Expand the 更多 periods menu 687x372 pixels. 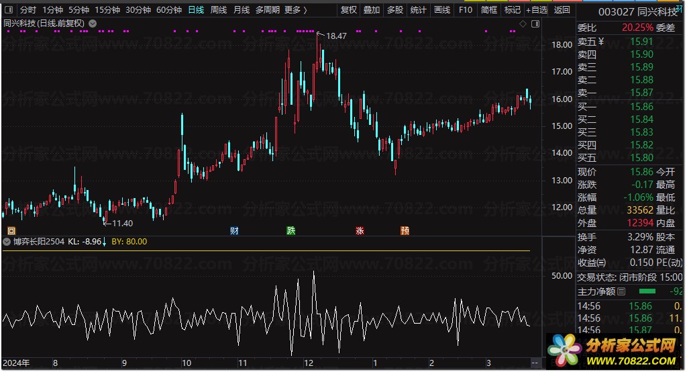point(295,10)
